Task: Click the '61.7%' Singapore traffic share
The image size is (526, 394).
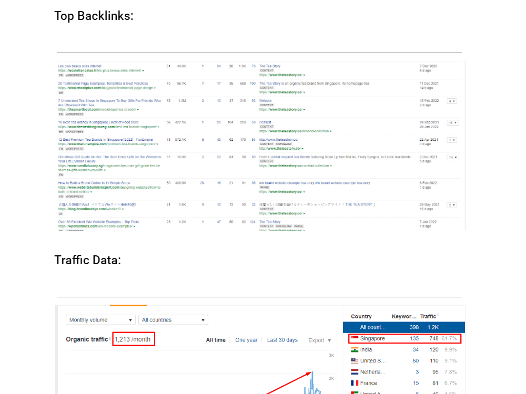Action: click(x=449, y=338)
